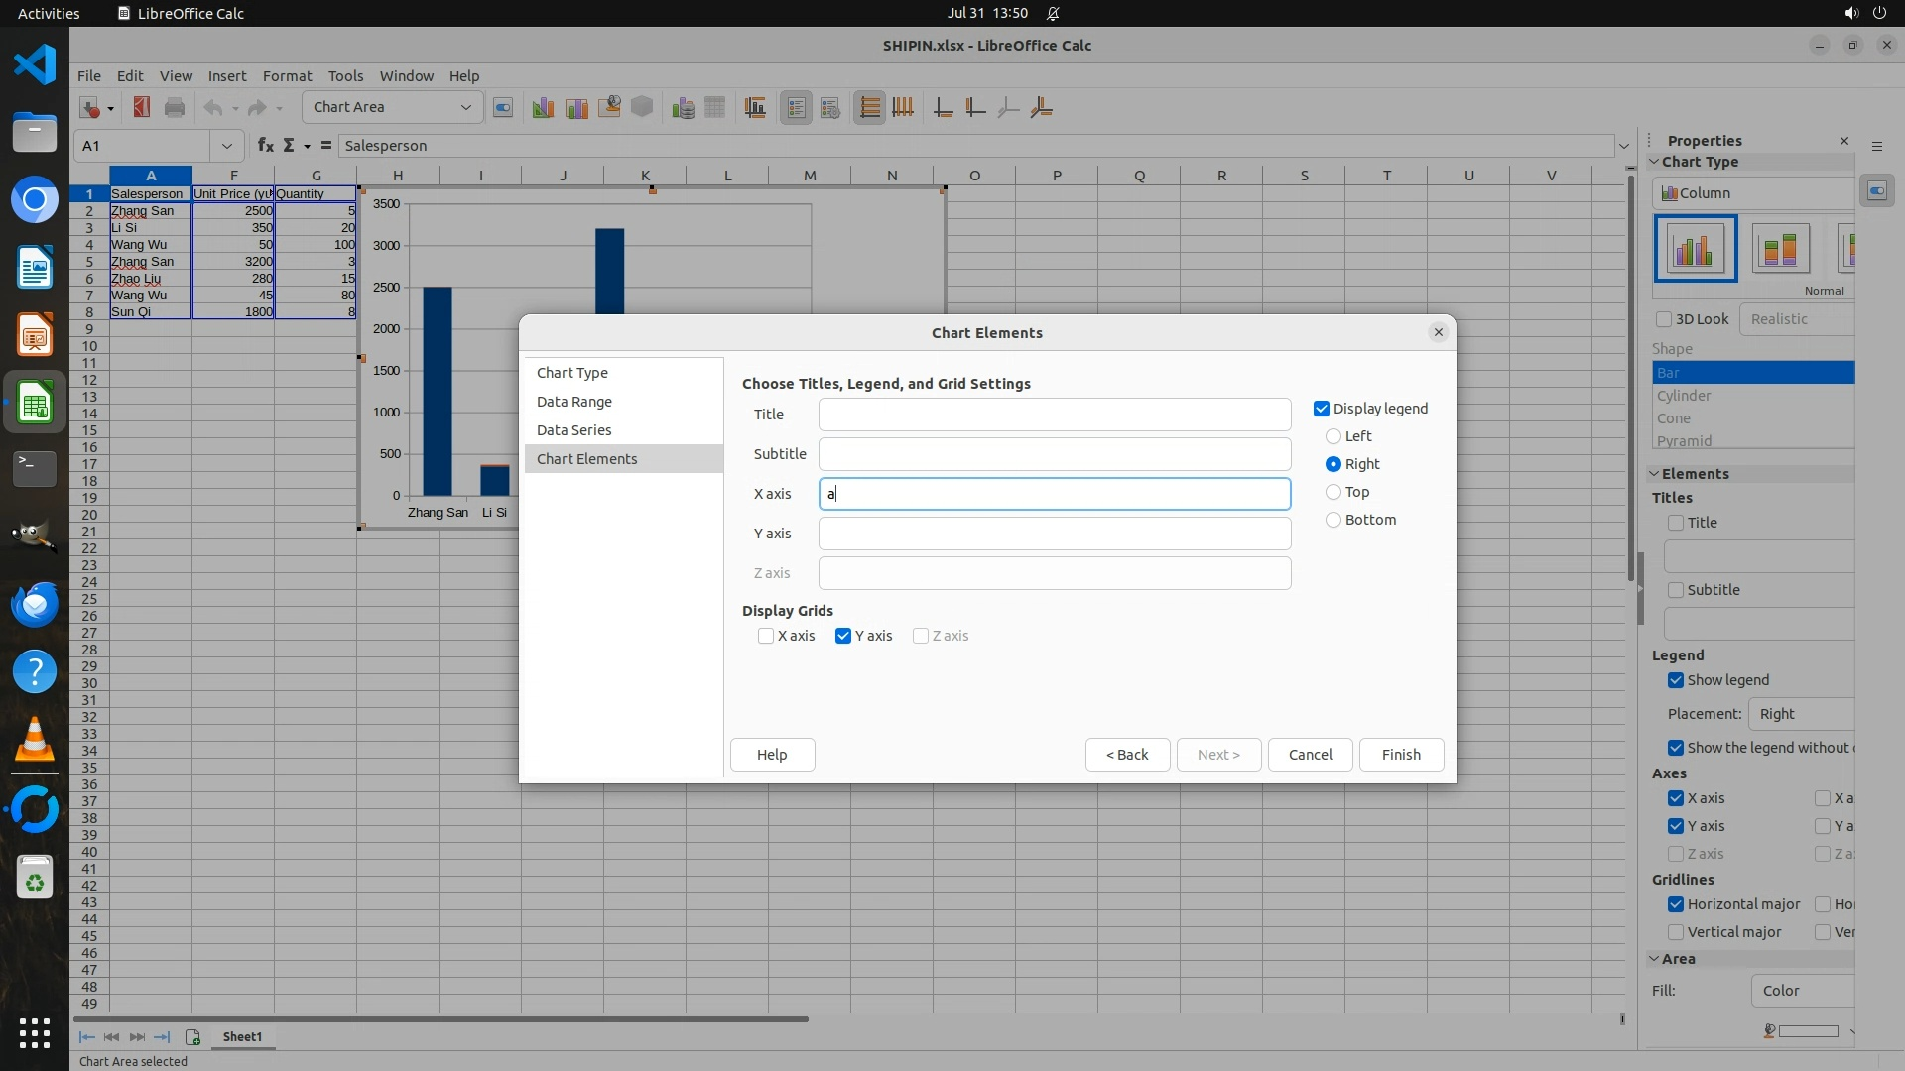Click the Format Selection toolbar icon
1905x1071 pixels.
(x=503, y=108)
